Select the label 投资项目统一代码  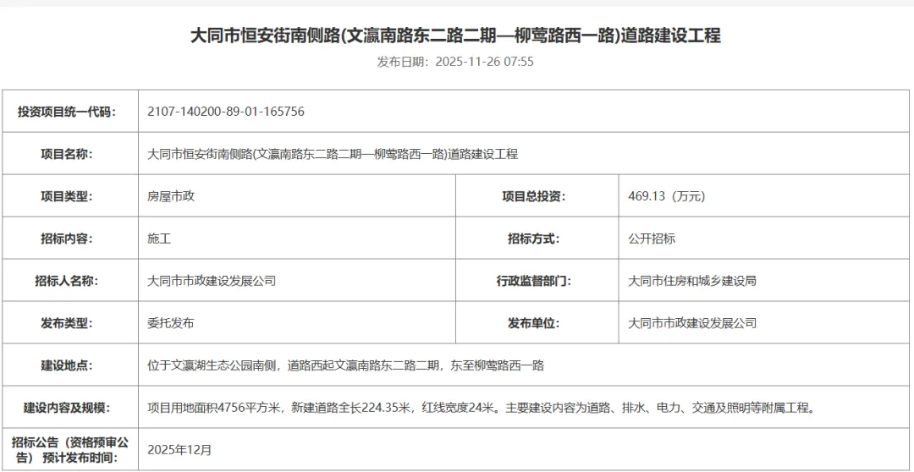tap(67, 112)
